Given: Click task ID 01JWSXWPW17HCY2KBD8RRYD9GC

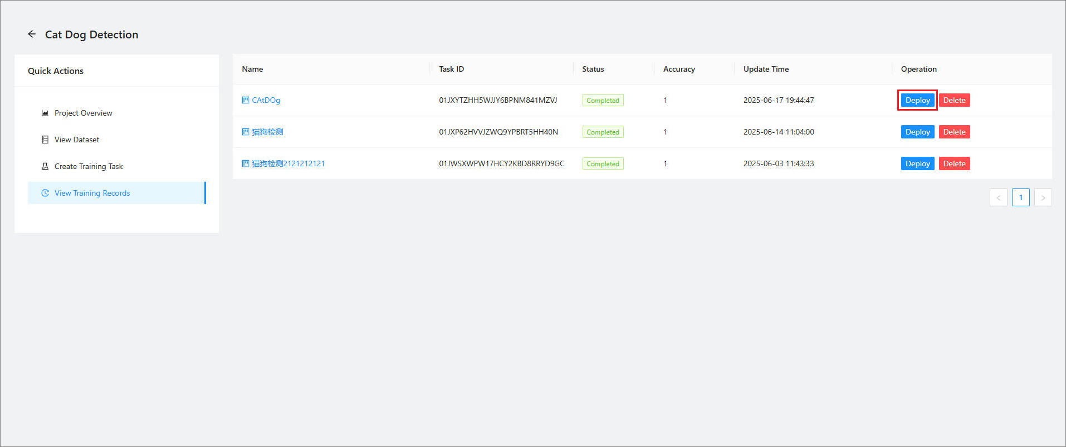Looking at the screenshot, I should pyautogui.click(x=502, y=163).
